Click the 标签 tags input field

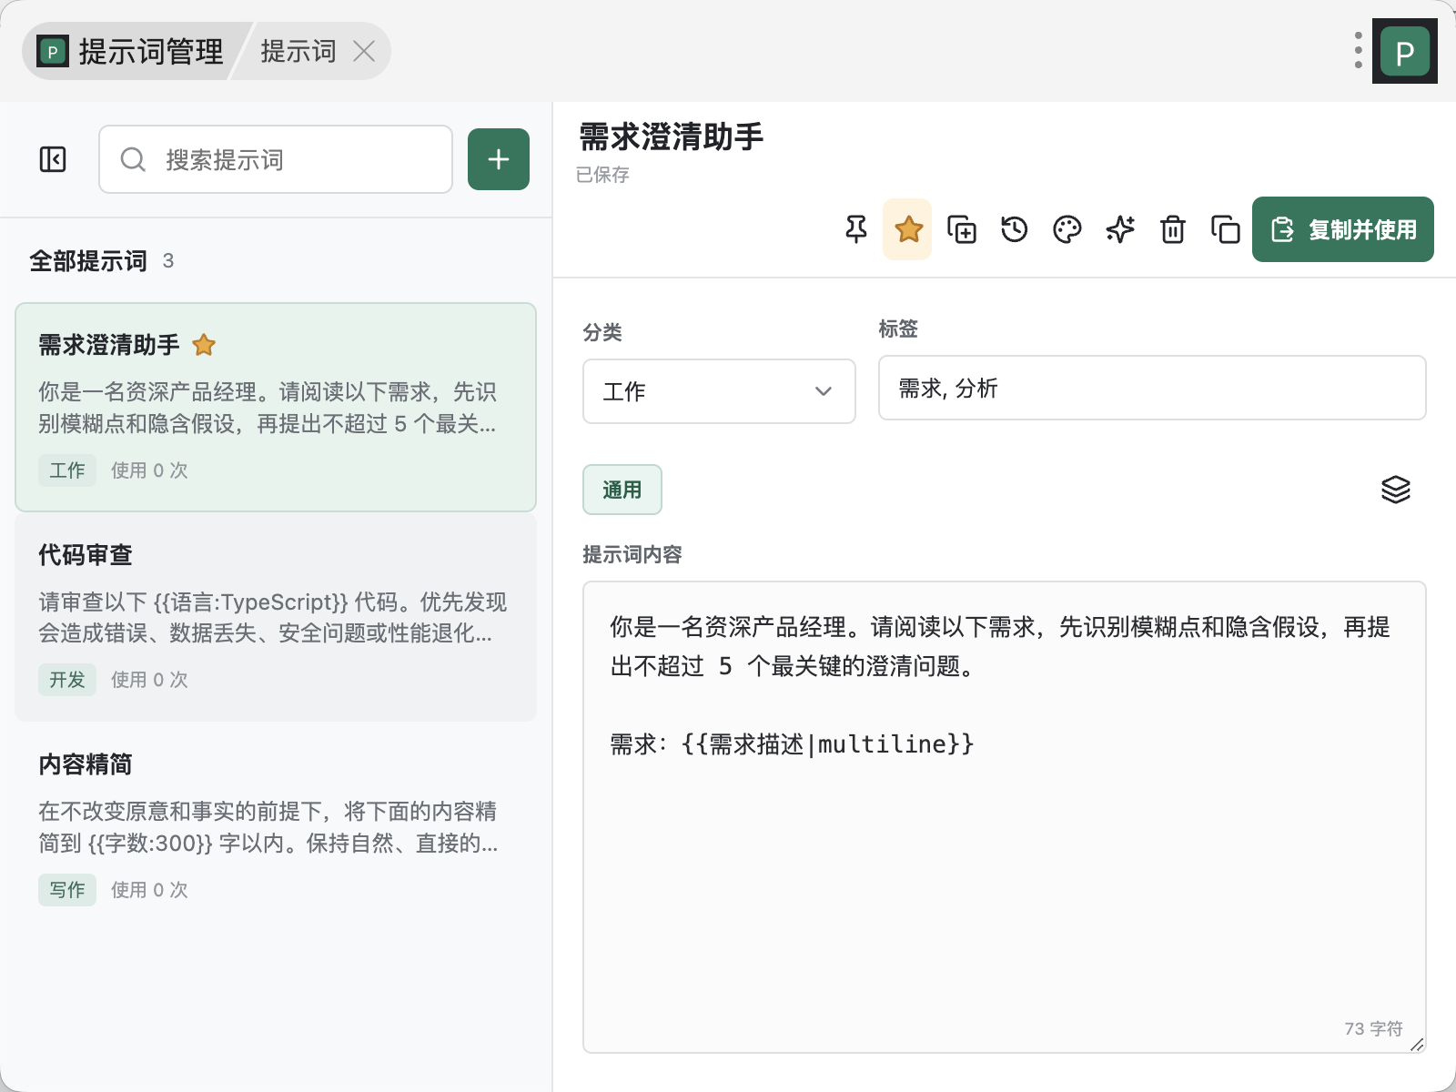[x=1152, y=388]
